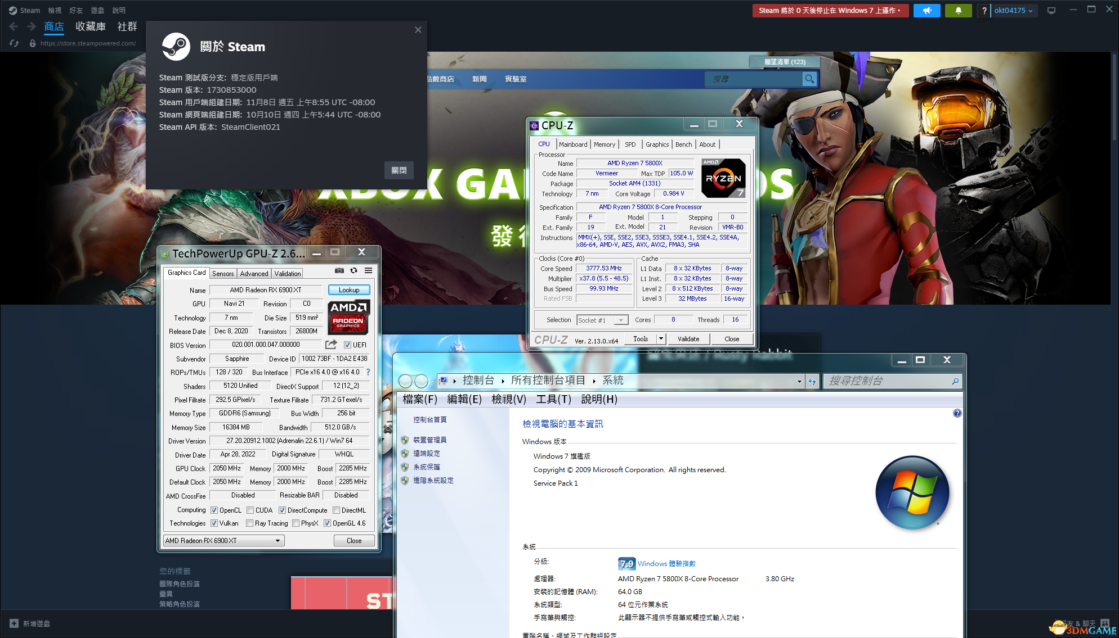Expand the Control Panel address bar dropdown
1119x638 pixels.
click(799, 381)
